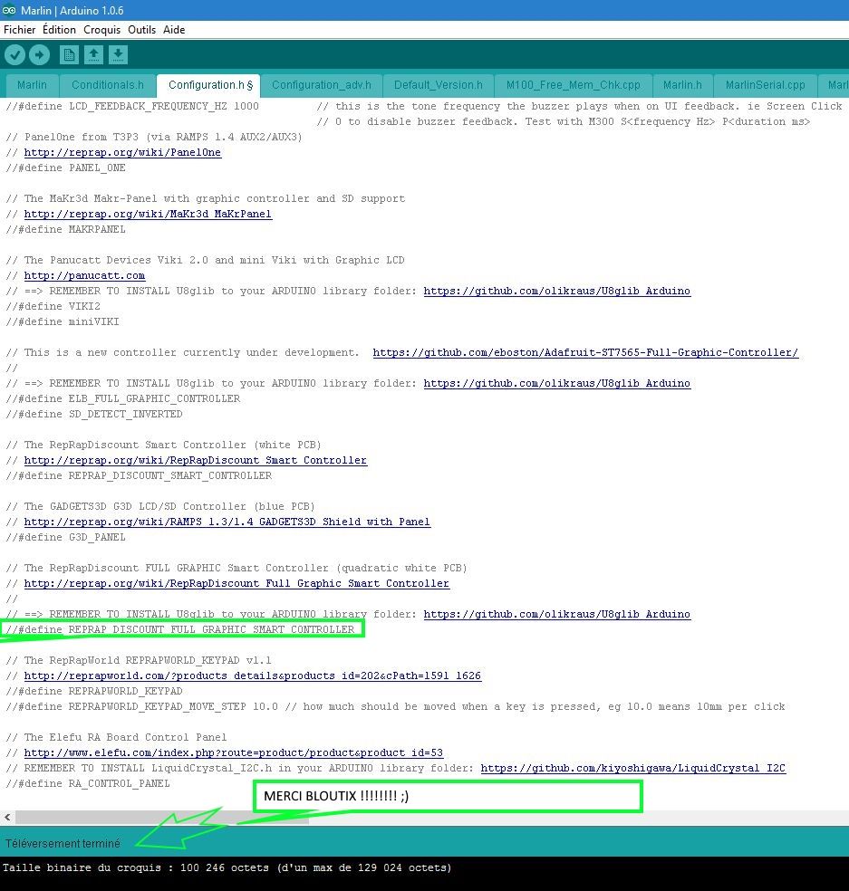Image resolution: width=849 pixels, height=891 pixels.
Task: Open the MarlinSerial.cpp tab
Action: pyautogui.click(x=766, y=85)
